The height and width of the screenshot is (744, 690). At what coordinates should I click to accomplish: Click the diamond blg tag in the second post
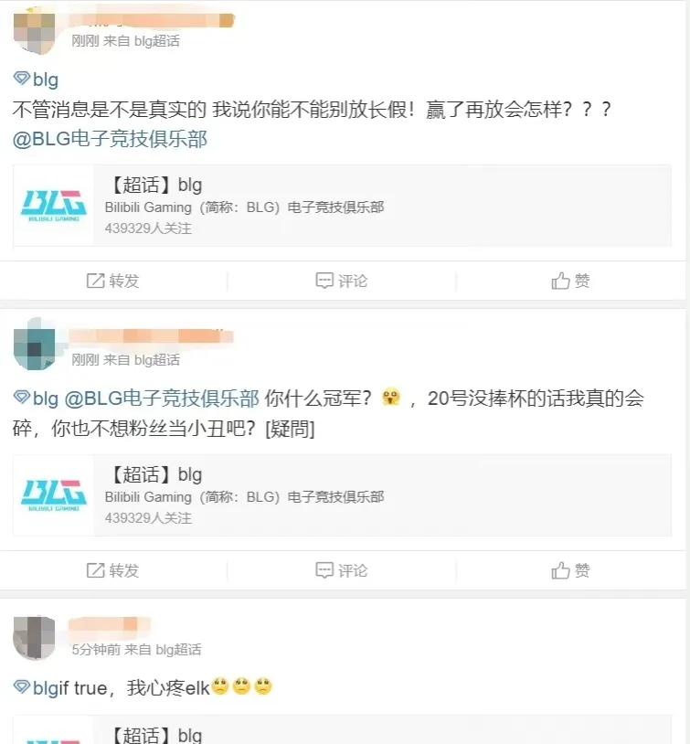(x=36, y=398)
